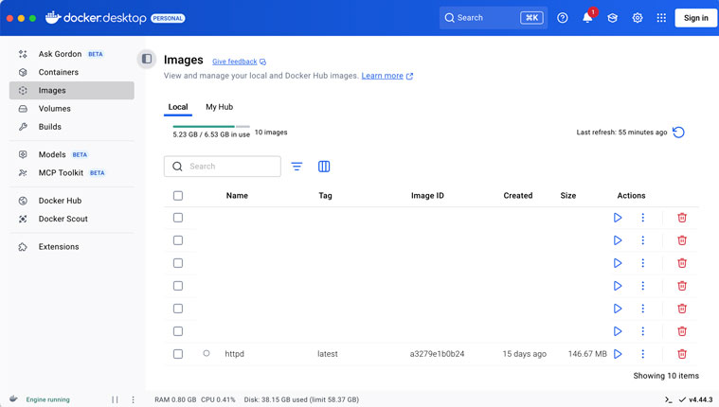Collapse the sidebar with panel toggle icon
Screen dimensions: 719x407
coord(147,59)
